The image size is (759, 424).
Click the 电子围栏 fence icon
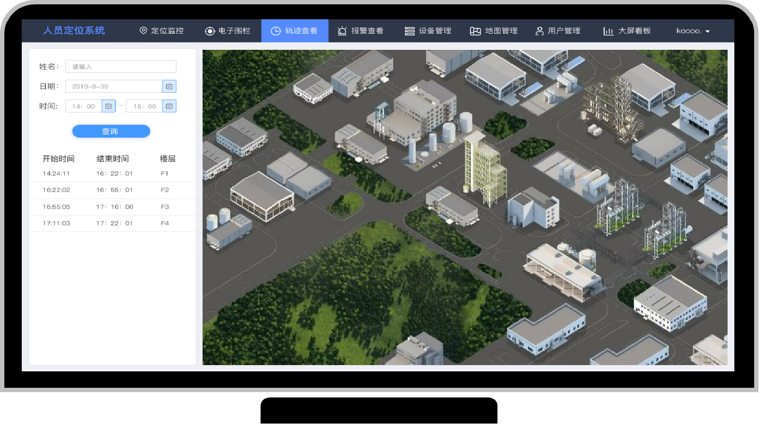tap(210, 31)
